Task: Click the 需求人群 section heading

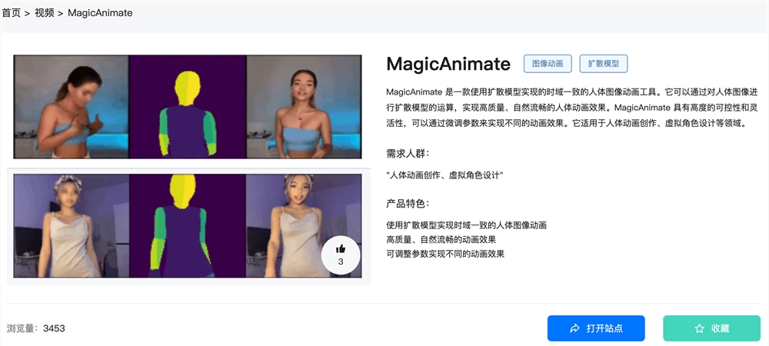Action: tap(408, 154)
